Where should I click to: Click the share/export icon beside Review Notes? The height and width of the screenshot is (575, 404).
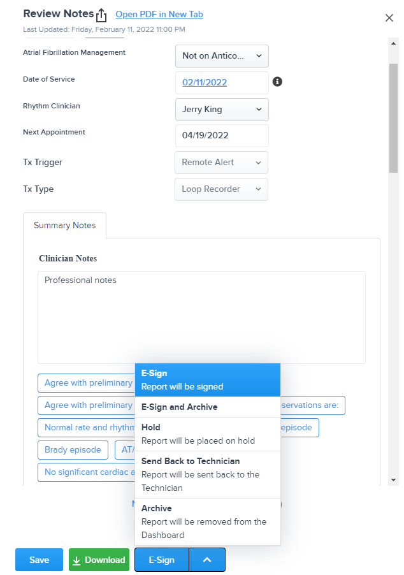tap(102, 13)
